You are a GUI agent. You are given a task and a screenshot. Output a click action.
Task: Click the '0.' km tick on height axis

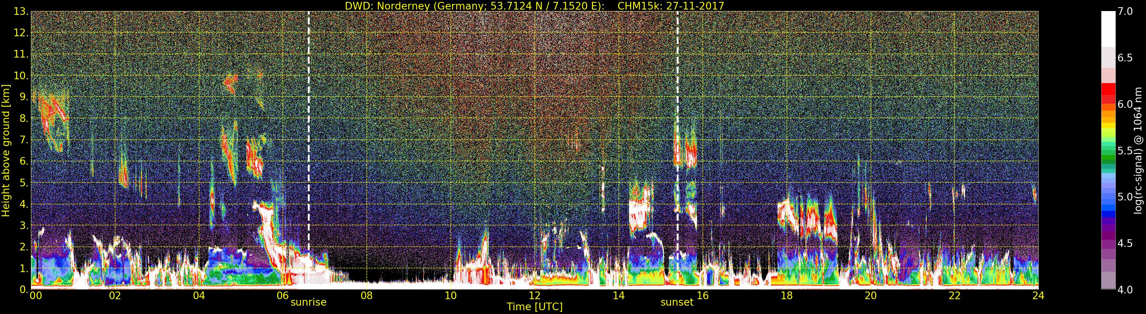tap(24, 290)
